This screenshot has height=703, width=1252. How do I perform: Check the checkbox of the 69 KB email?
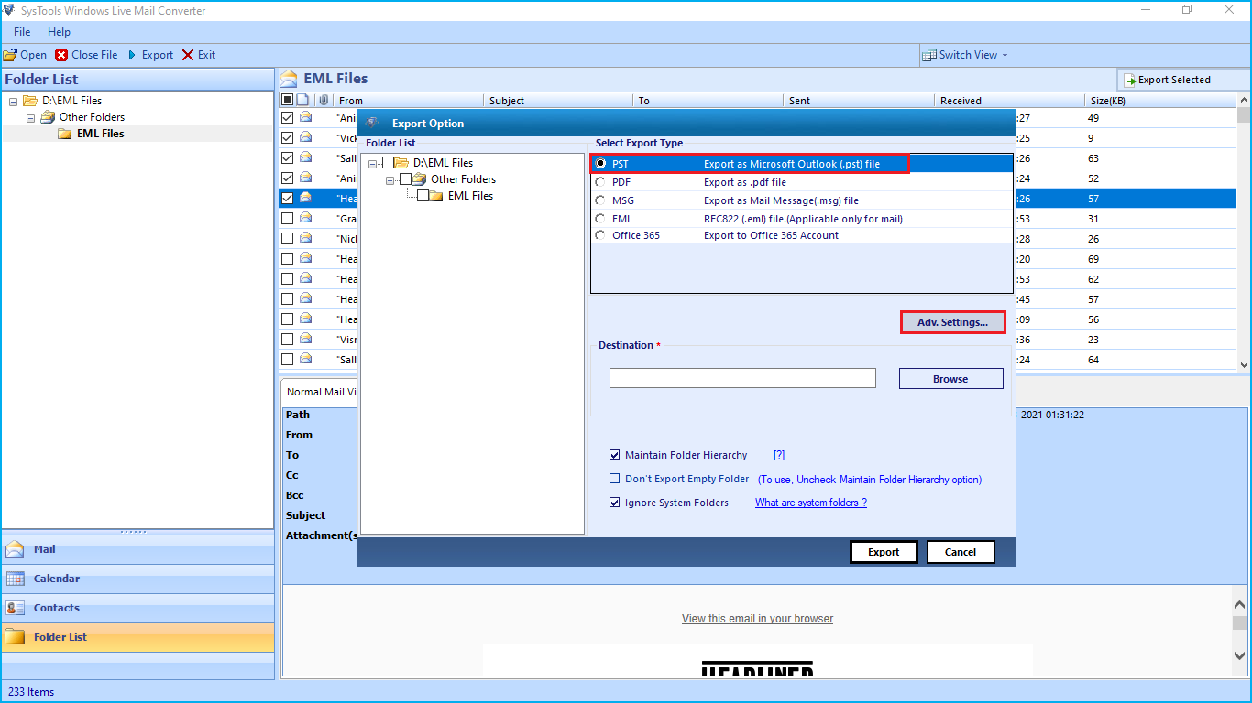coord(288,259)
